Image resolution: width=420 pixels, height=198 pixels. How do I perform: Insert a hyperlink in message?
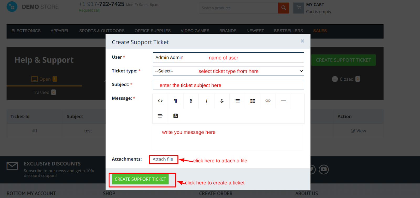point(268,101)
